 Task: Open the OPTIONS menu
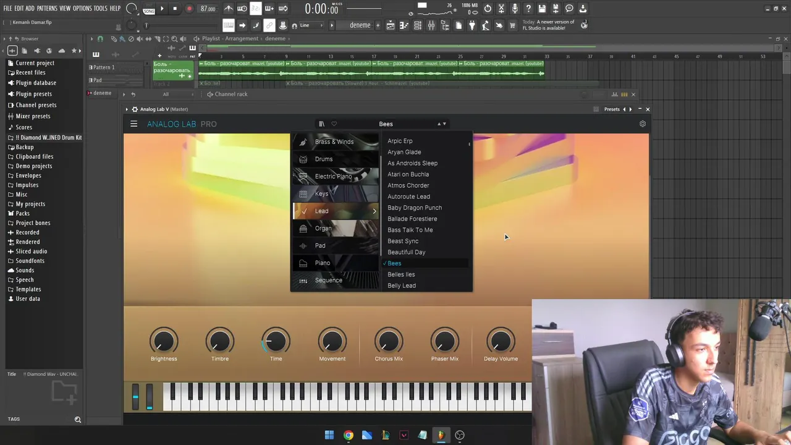82,9
